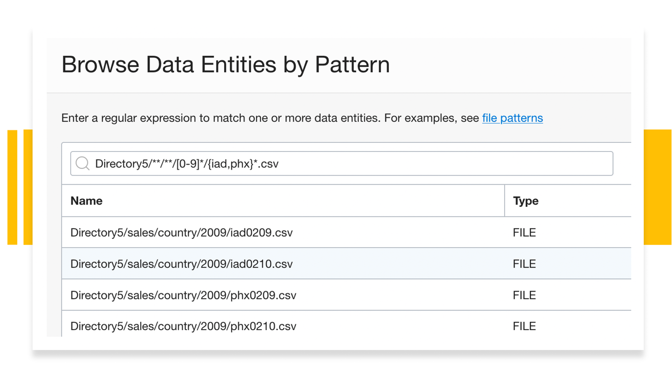Click the entered regex pattern text
The image size is (672, 372).
click(187, 164)
